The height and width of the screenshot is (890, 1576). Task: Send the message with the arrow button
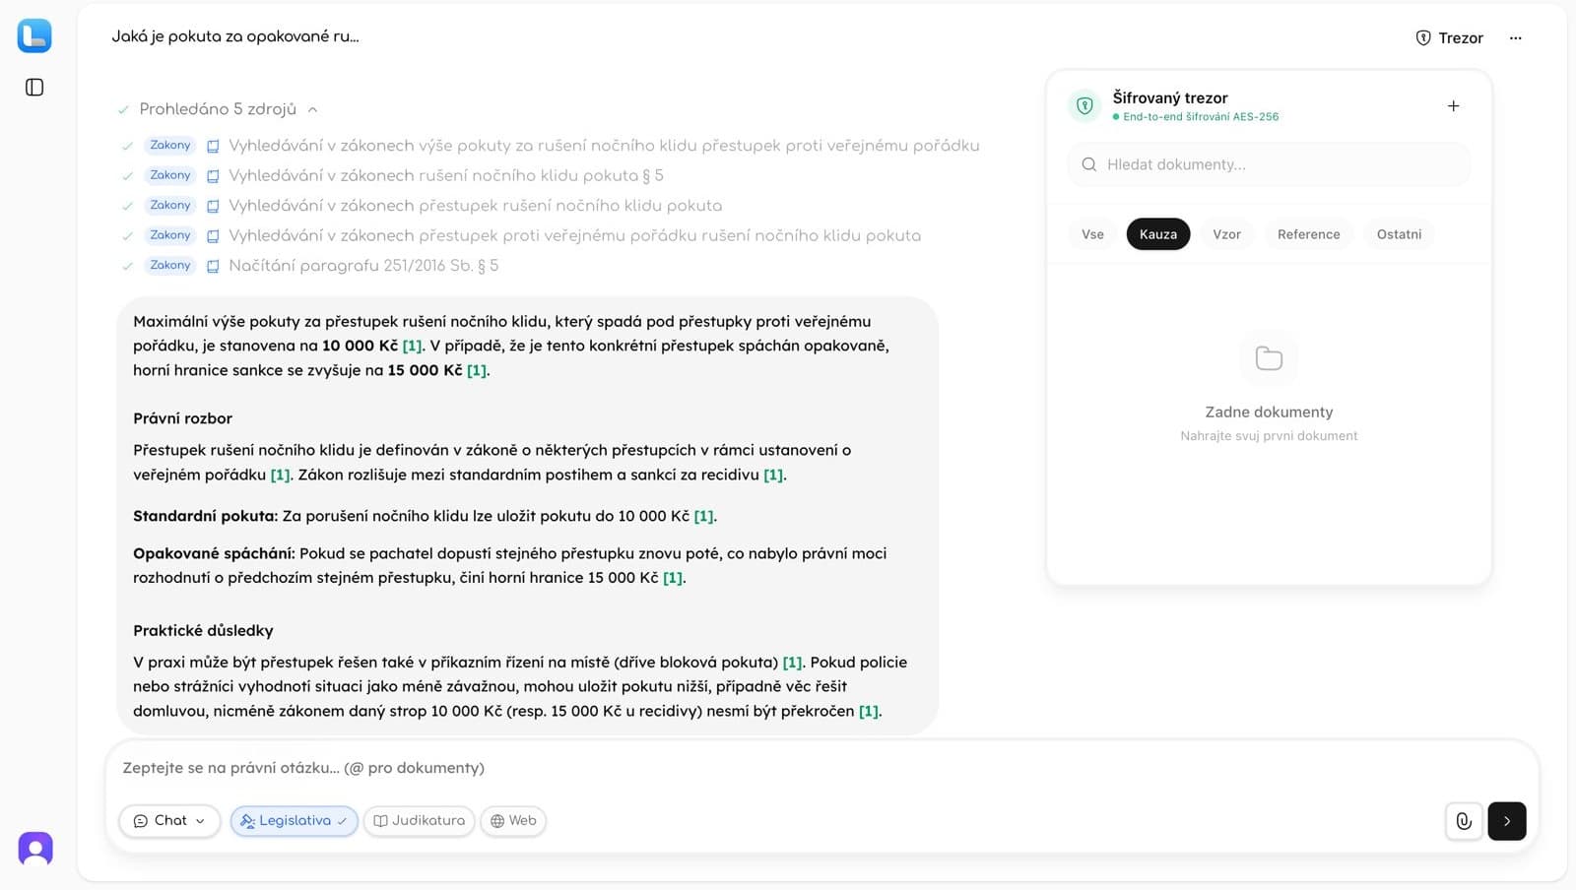point(1506,820)
